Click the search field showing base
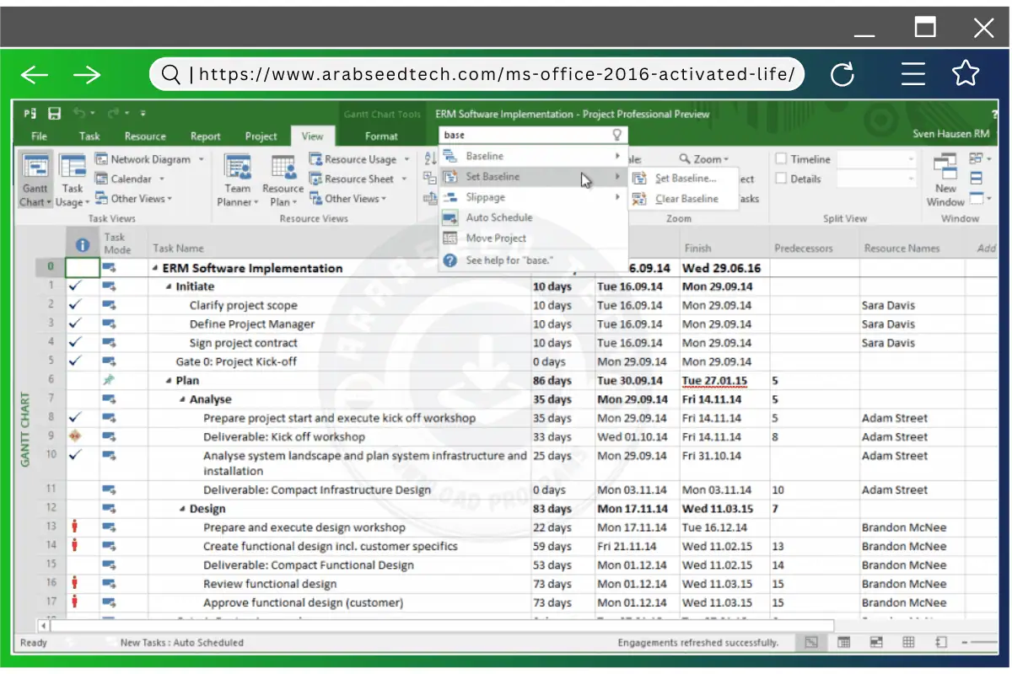1012x674 pixels. pyautogui.click(x=523, y=135)
